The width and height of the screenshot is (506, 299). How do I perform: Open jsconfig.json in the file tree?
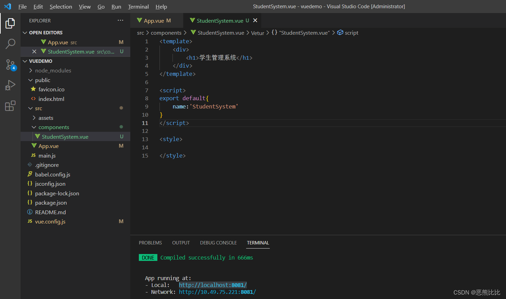pos(75,184)
